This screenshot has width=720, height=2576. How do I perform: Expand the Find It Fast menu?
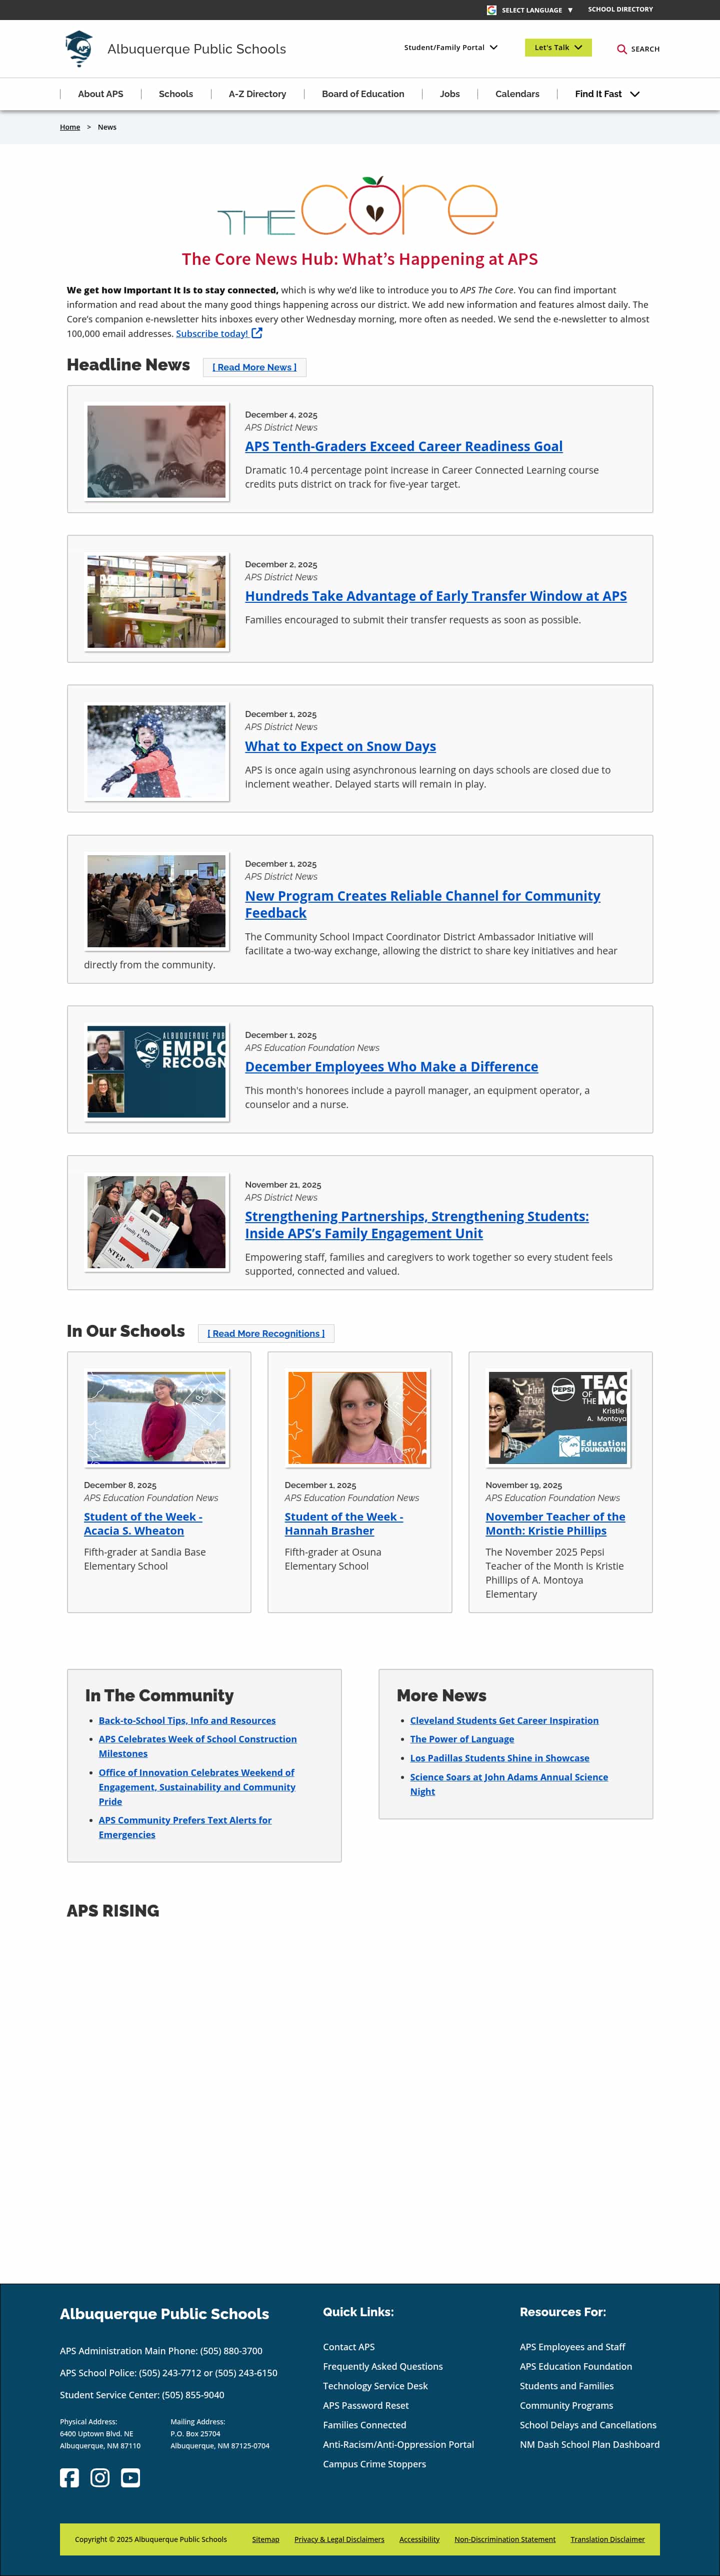tap(607, 94)
